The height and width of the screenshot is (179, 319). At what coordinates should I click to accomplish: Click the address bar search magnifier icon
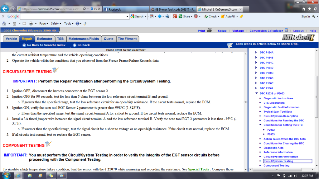(84, 9)
